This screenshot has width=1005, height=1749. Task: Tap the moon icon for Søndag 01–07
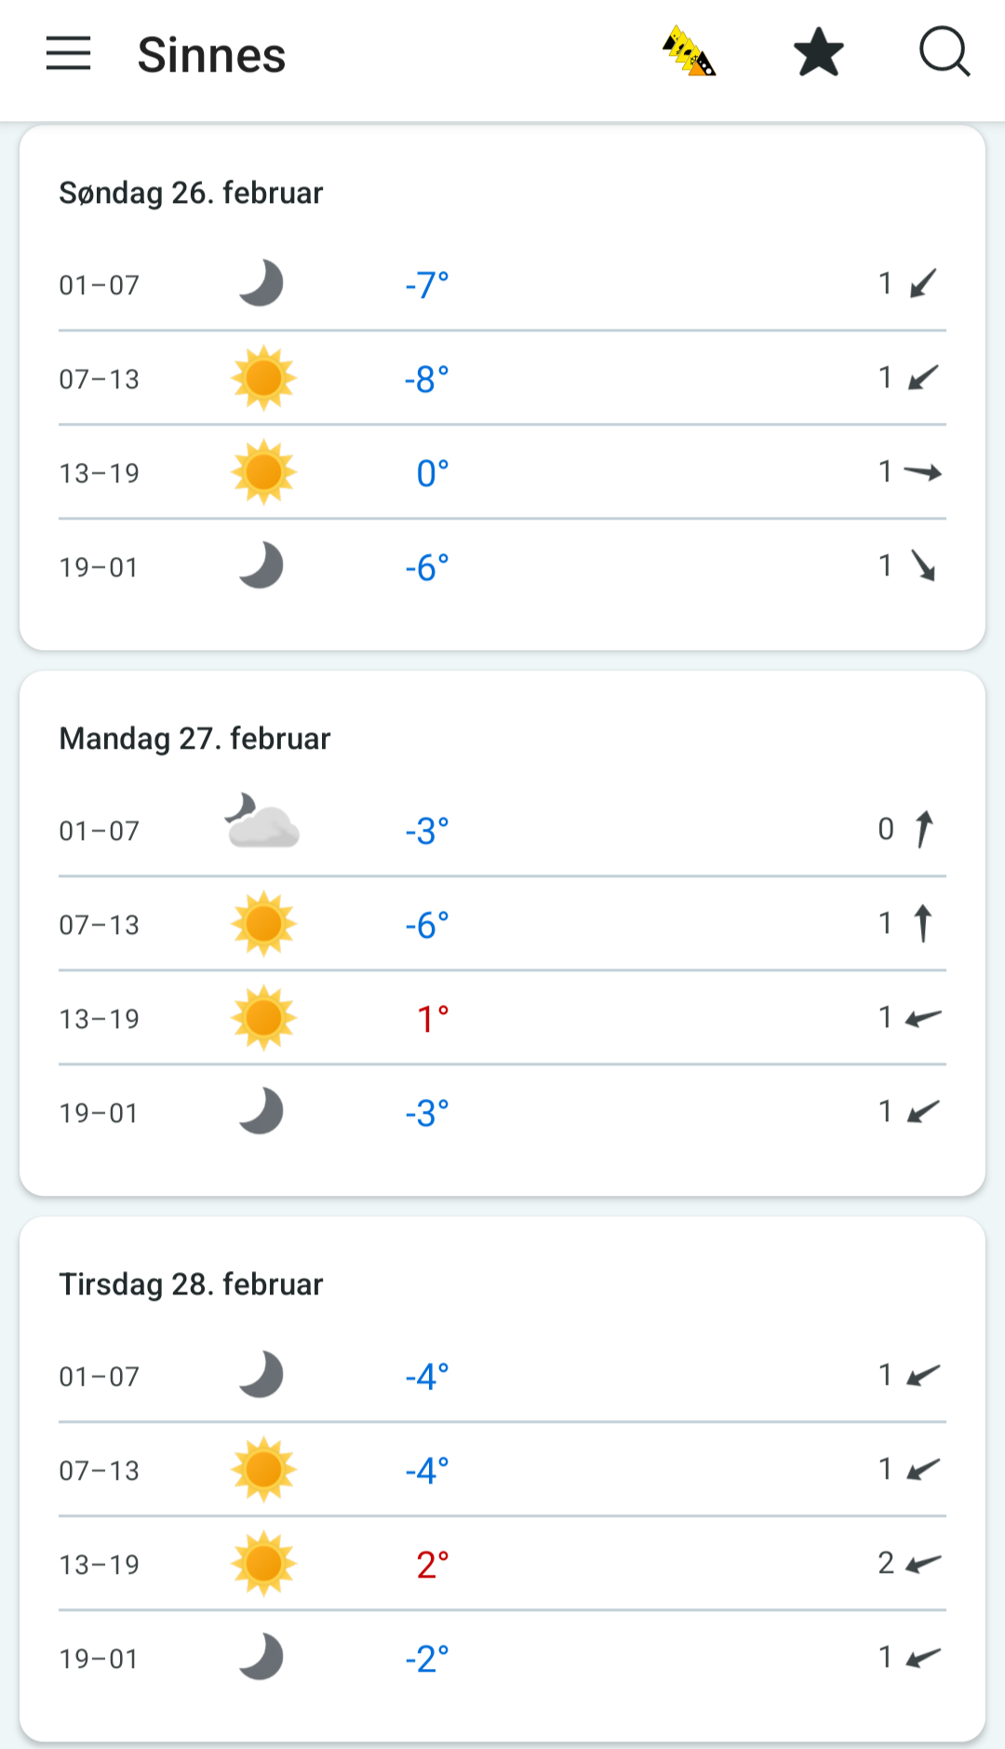[x=262, y=283]
